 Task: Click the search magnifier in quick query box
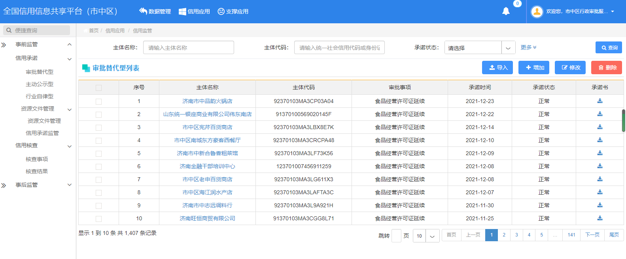[x=9, y=30]
